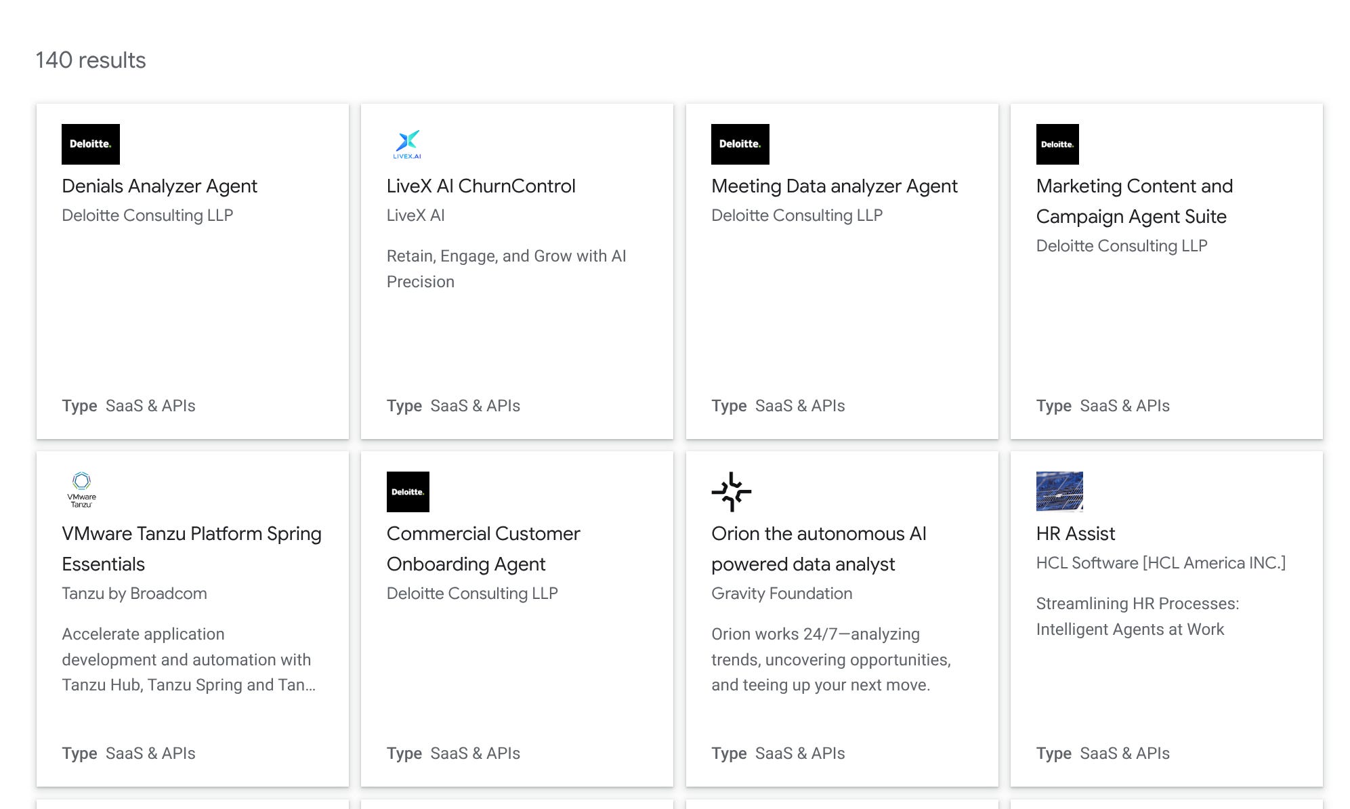Open the LiveX AI ChurnControl listing
The width and height of the screenshot is (1350, 809).
481,186
